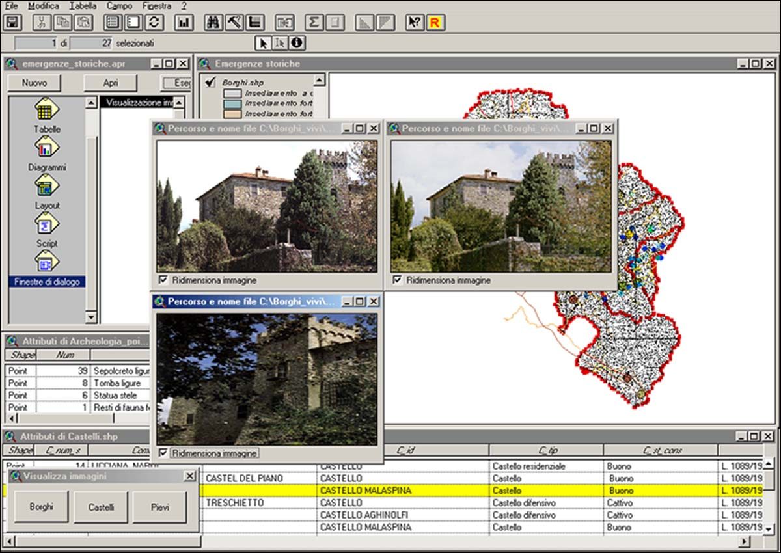Screen dimensions: 781x553
Task: Open Tabelle in the project window
Action: [x=47, y=115]
